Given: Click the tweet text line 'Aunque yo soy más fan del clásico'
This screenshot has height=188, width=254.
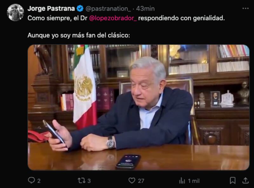Looking at the screenshot, I should point(79,35).
